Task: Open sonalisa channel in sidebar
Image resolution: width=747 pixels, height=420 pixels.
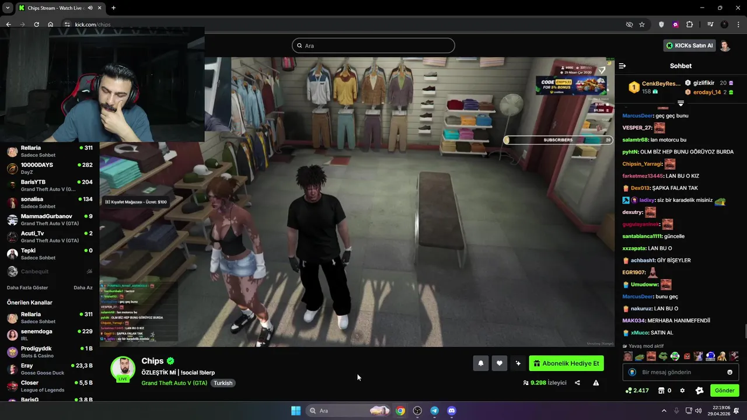Action: point(50,202)
